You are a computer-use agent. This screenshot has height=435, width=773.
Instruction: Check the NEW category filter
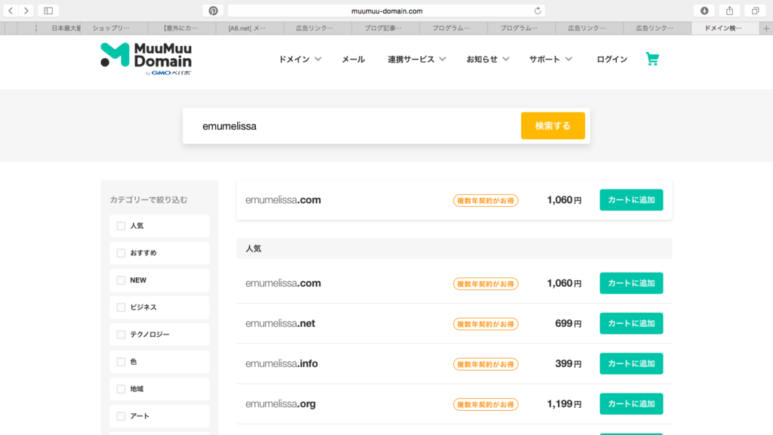coord(121,280)
